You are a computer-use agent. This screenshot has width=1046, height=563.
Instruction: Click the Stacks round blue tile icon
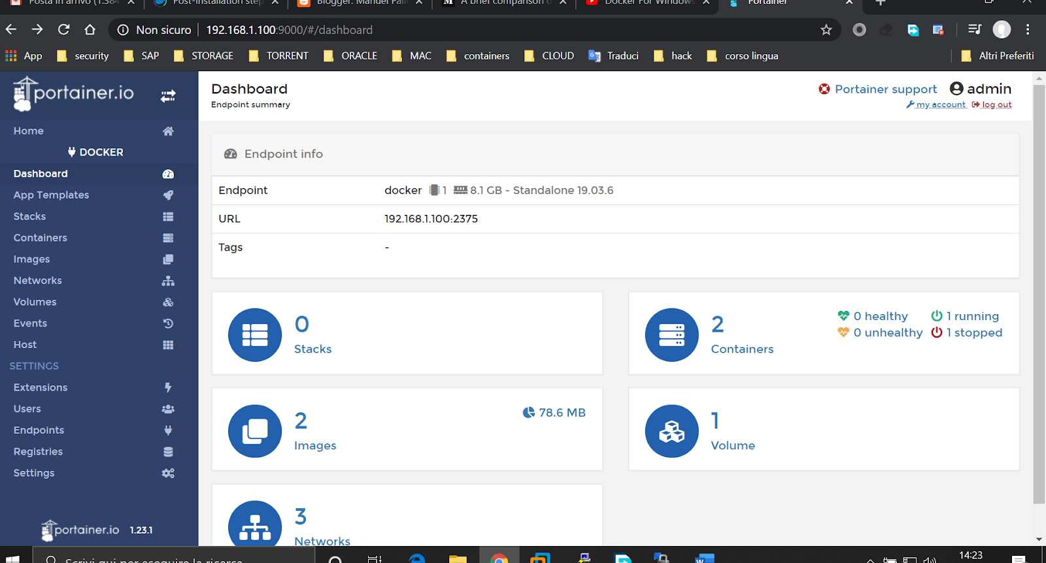point(255,334)
